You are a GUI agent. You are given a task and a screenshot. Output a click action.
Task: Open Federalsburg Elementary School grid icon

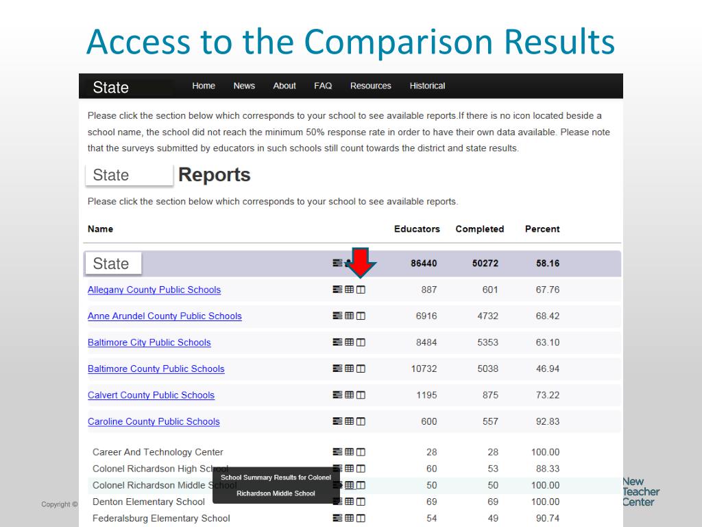[x=349, y=518]
